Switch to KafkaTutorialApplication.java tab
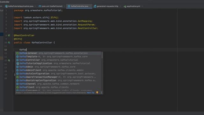The width and height of the screenshot is (204, 115). 21,6
